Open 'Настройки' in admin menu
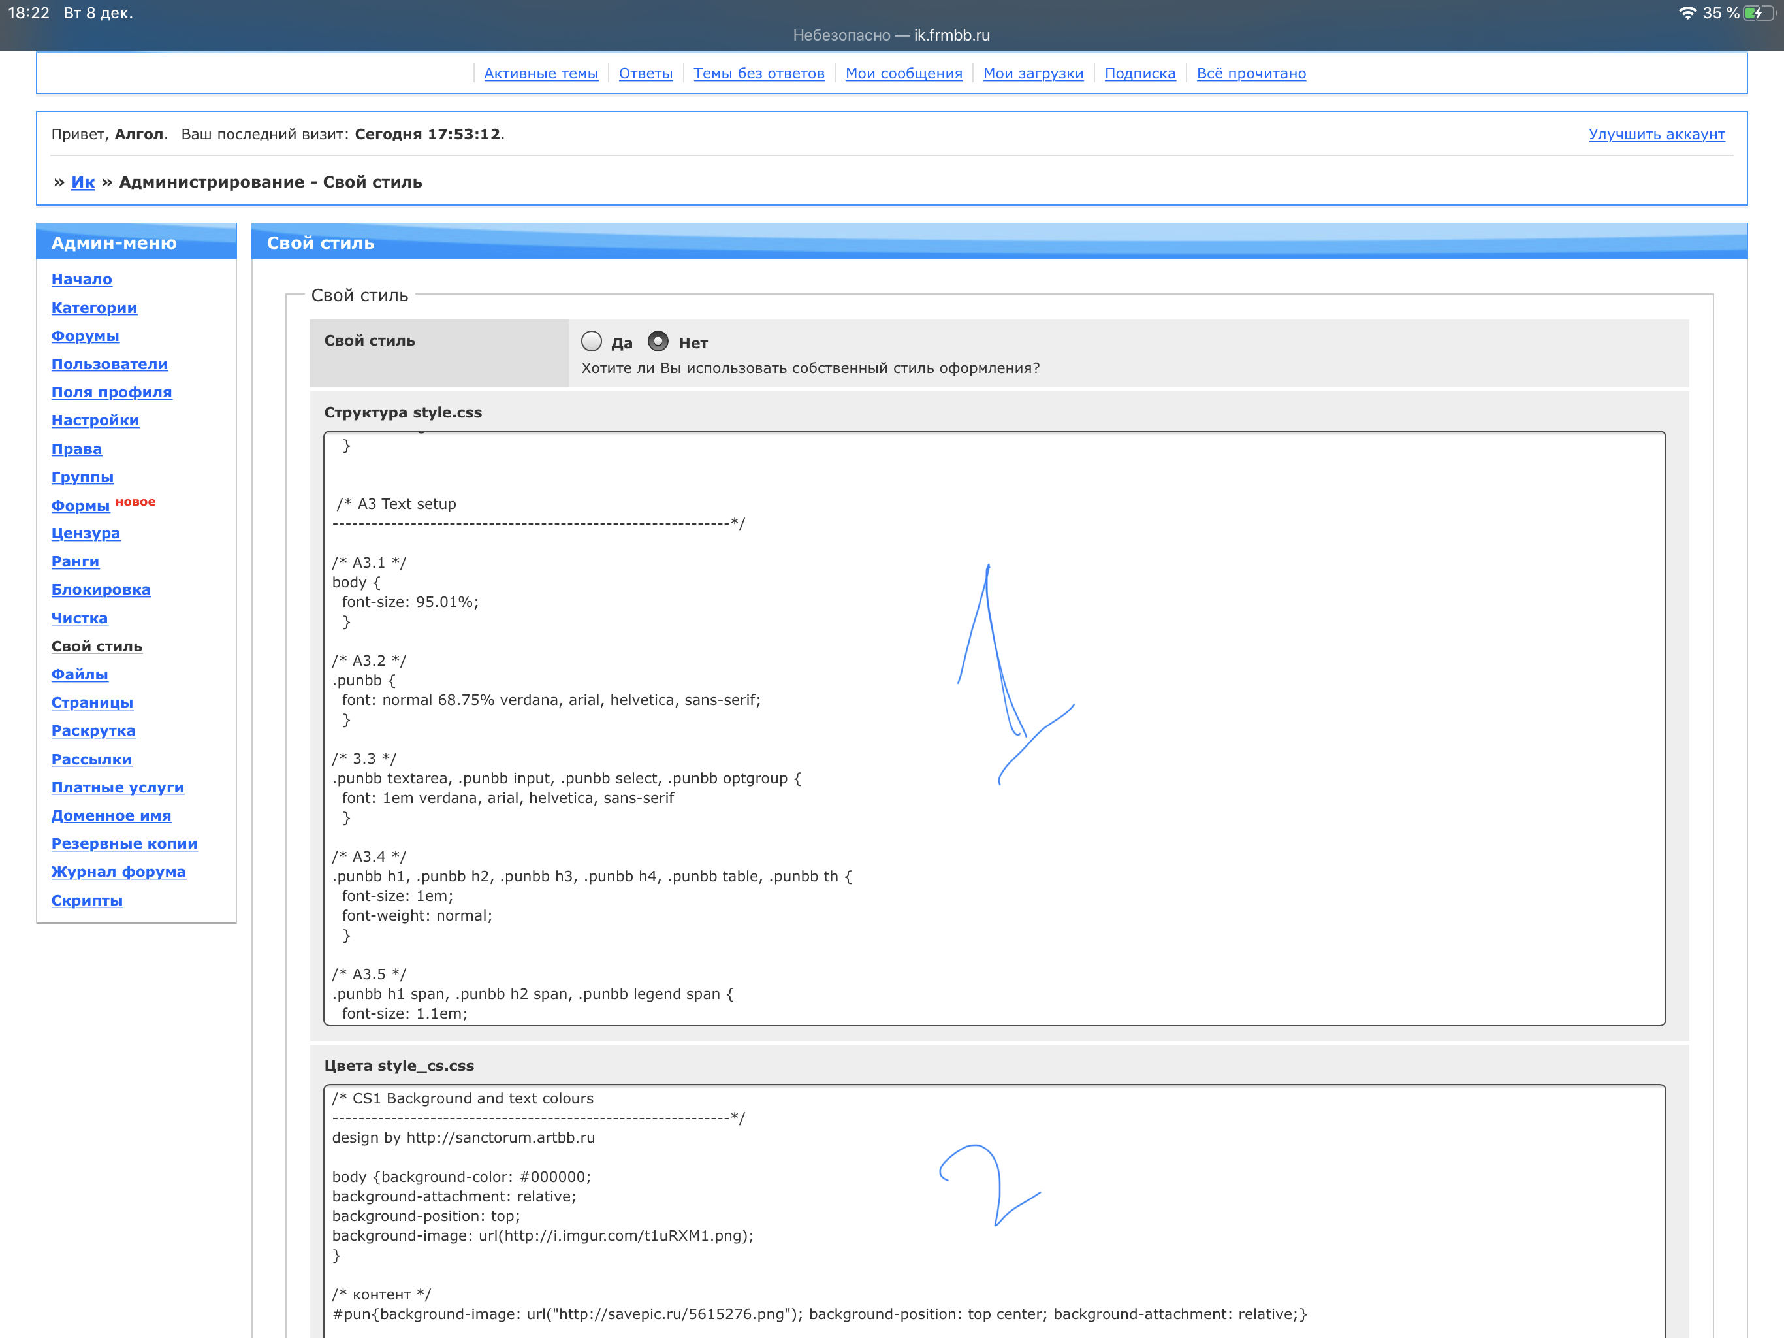The height and width of the screenshot is (1338, 1784). pos(95,421)
